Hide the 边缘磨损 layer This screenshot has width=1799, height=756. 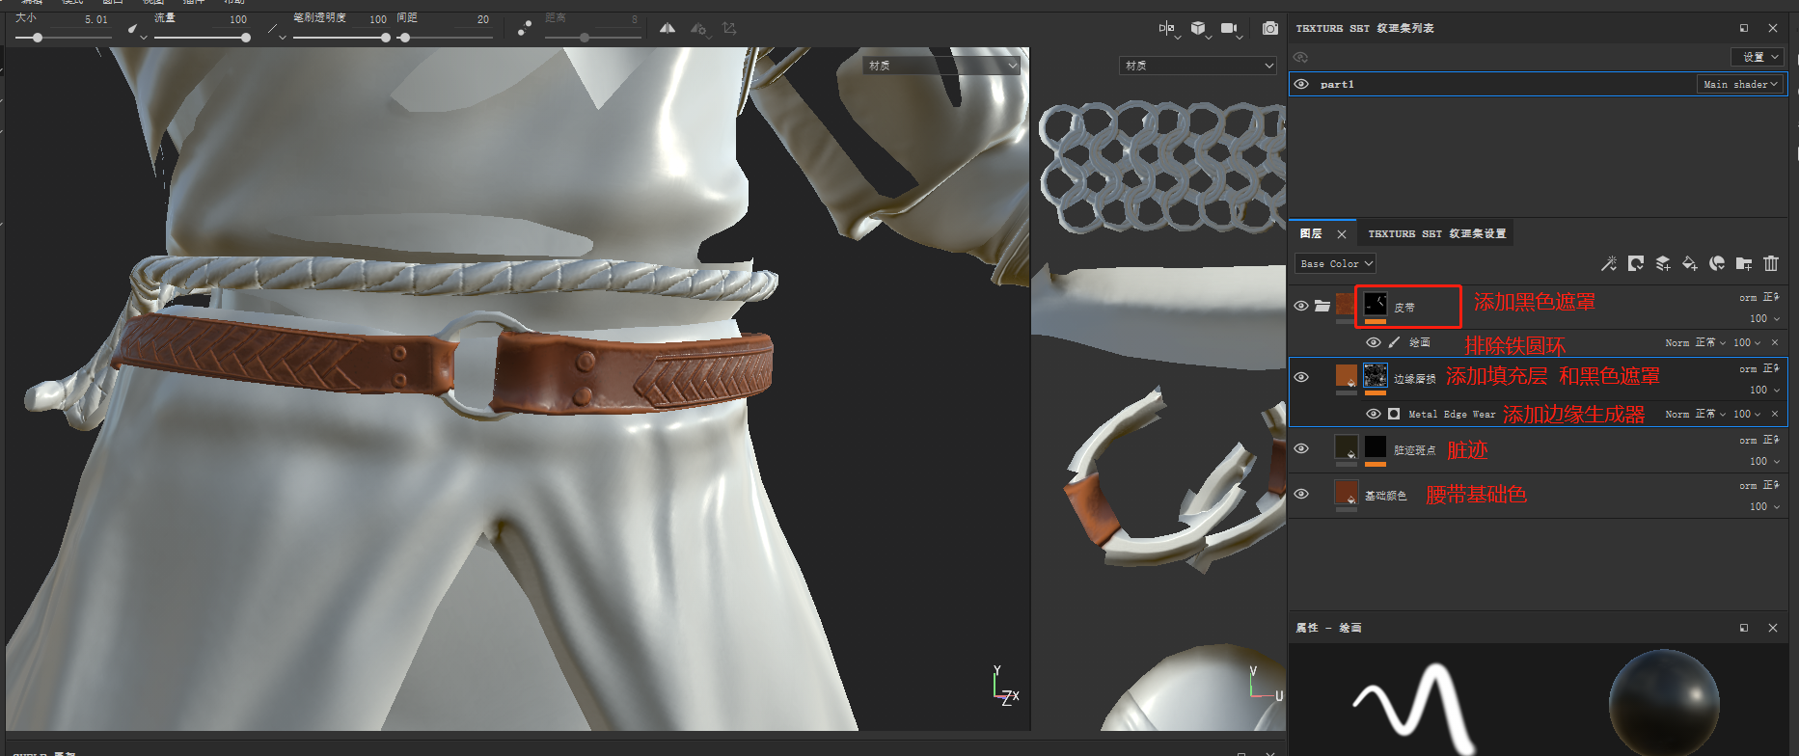pos(1301,377)
